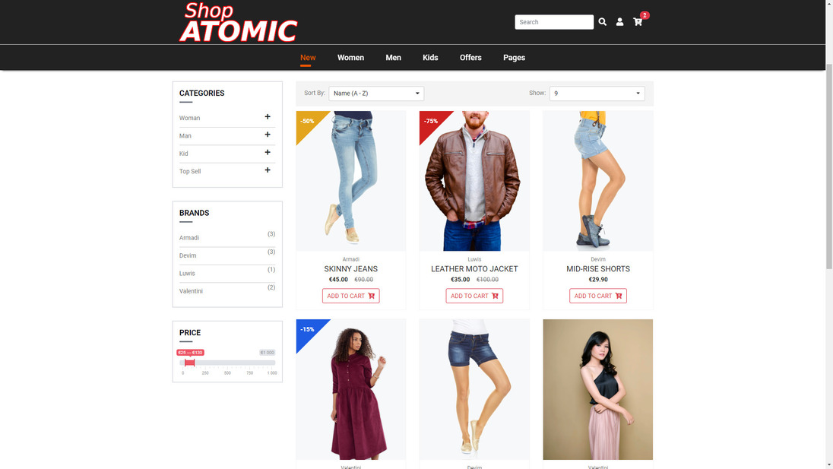The height and width of the screenshot is (469, 833).
Task: Click the -75% discount badge on Leather Moto Jacket
Action: pyautogui.click(x=431, y=121)
